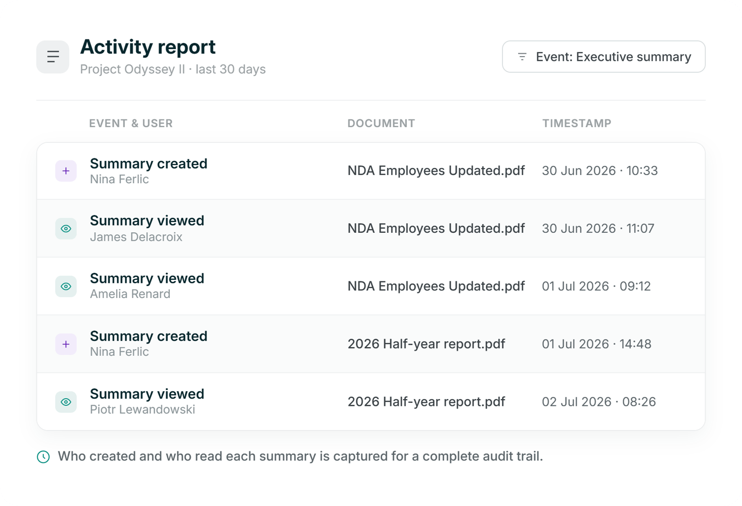The height and width of the screenshot is (506, 742).
Task: Select Summary created at 30 Jun 10:33
Action: pyautogui.click(x=149, y=163)
